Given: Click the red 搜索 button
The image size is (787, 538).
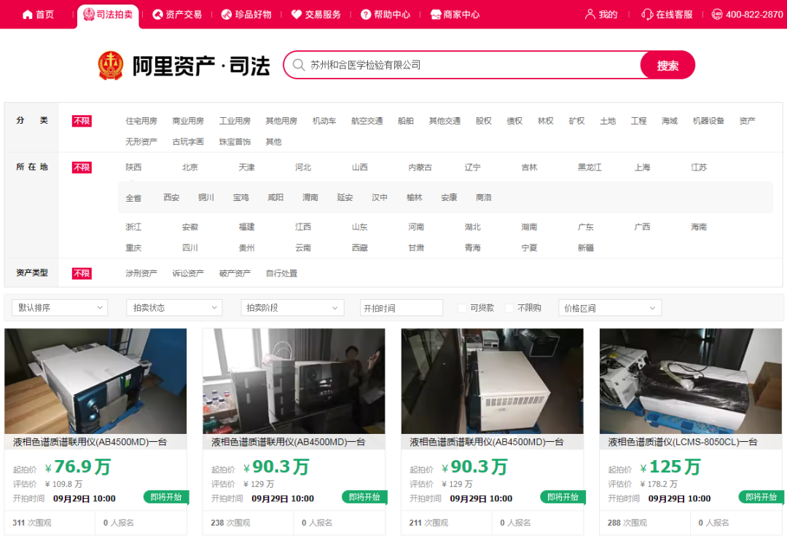Looking at the screenshot, I should (x=667, y=66).
